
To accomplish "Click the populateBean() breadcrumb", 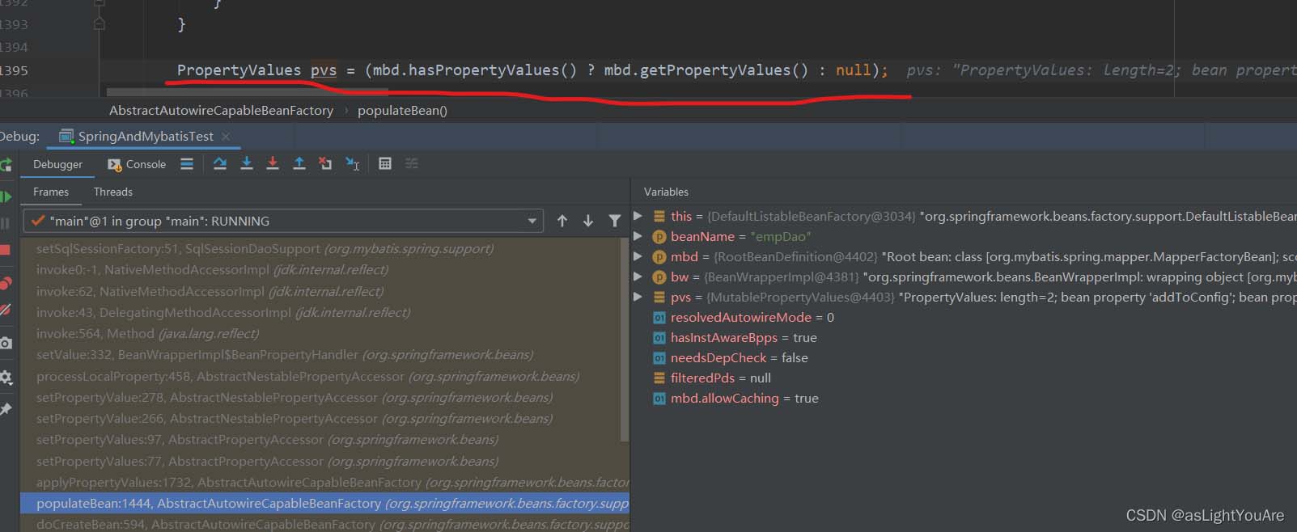I will 402,111.
